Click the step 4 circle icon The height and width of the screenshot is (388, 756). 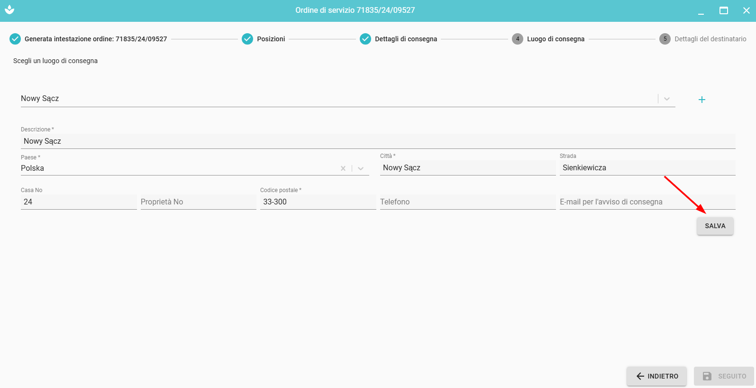click(x=517, y=39)
